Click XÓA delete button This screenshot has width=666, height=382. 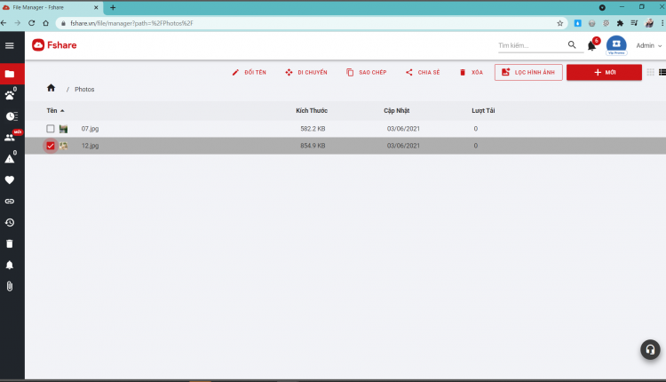pyautogui.click(x=471, y=72)
